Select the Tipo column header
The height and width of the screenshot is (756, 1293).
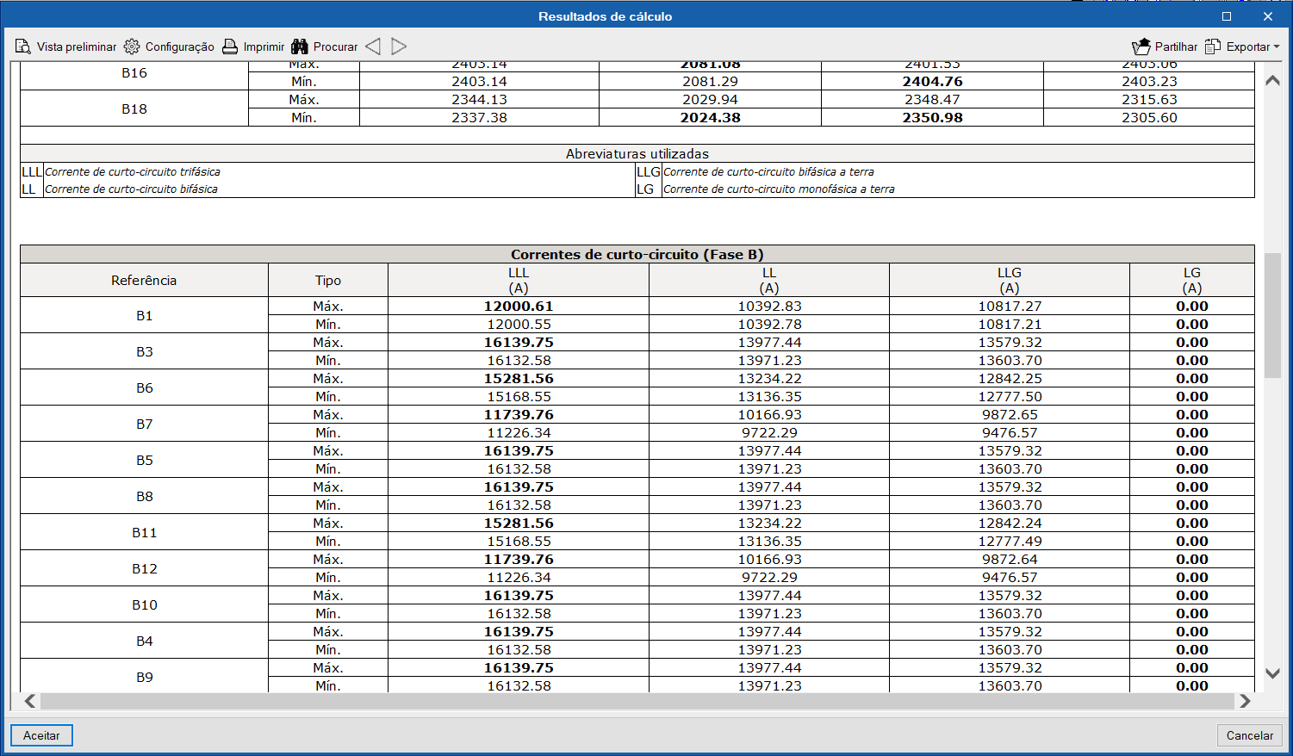(328, 280)
